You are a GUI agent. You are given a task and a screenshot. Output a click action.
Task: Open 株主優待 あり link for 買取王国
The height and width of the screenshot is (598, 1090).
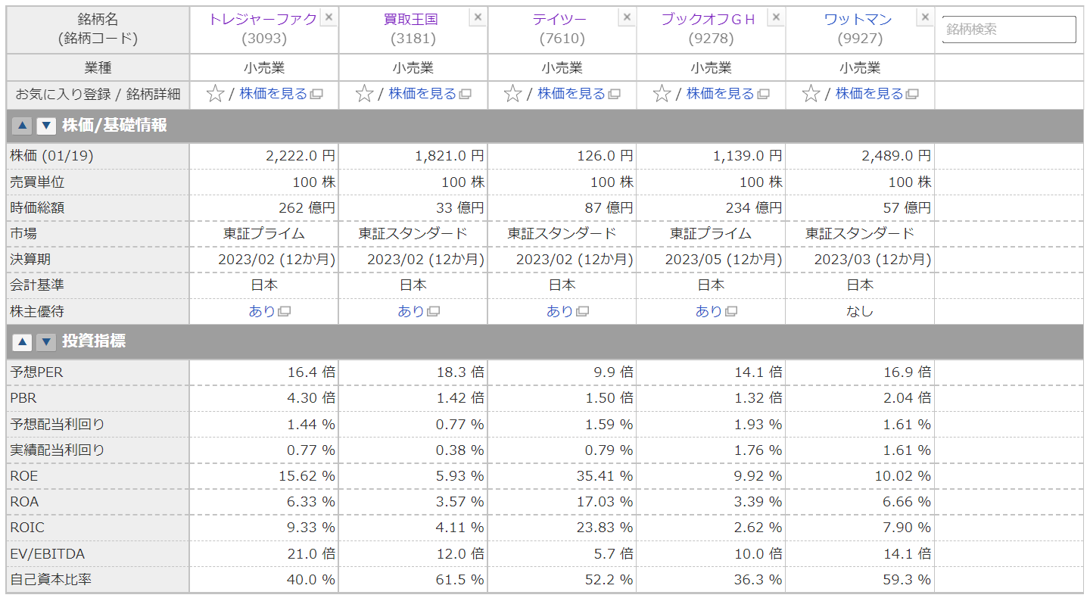pyautogui.click(x=419, y=311)
